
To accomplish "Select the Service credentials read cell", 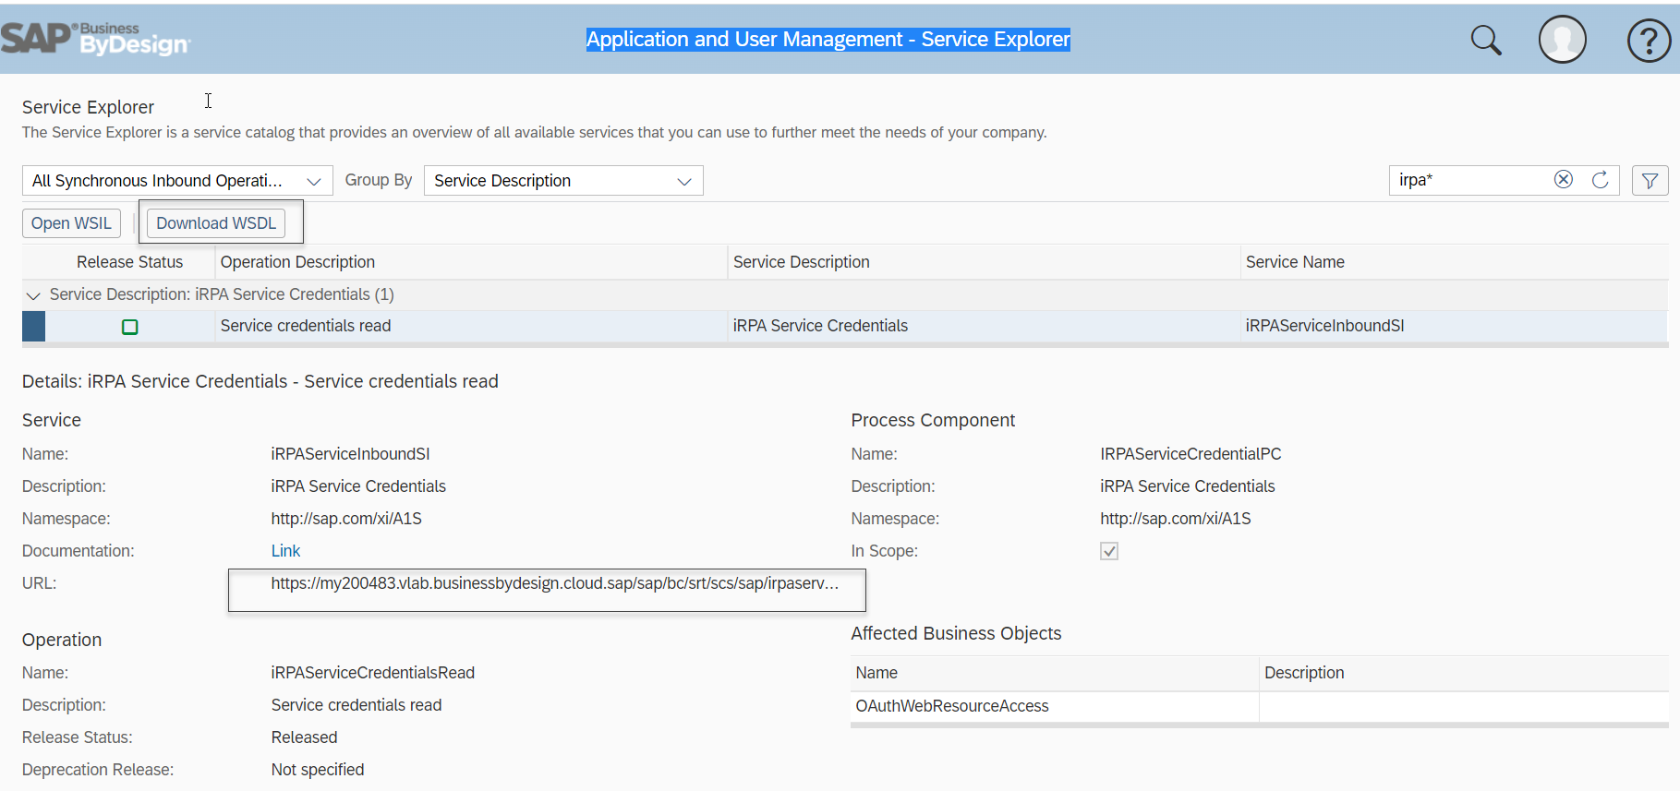I will (471, 326).
